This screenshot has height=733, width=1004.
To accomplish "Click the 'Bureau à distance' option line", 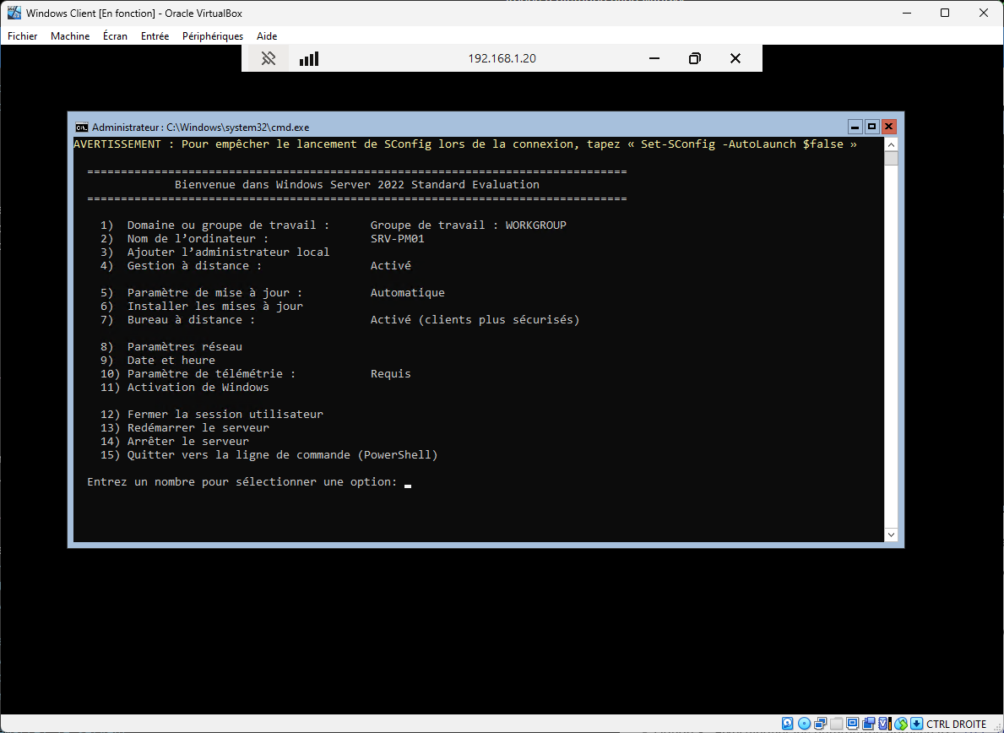I will tap(340, 319).
